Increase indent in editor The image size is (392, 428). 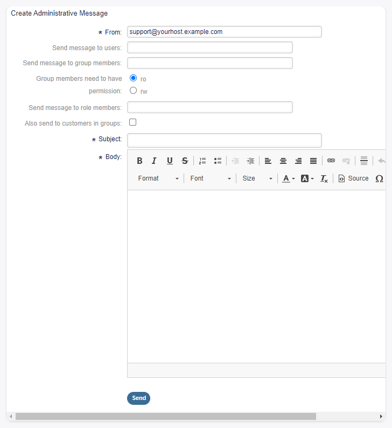[250, 161]
